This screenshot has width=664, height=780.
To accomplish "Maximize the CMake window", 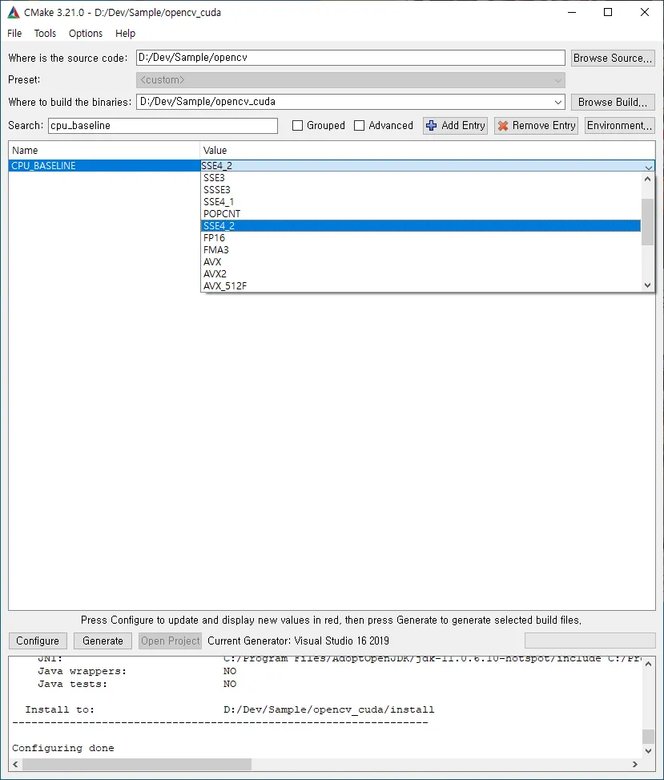I will point(608,13).
